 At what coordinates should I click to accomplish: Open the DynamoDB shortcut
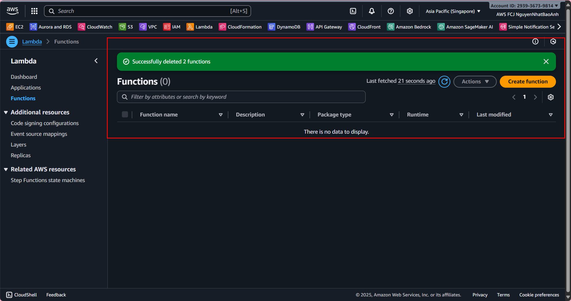pos(284,27)
